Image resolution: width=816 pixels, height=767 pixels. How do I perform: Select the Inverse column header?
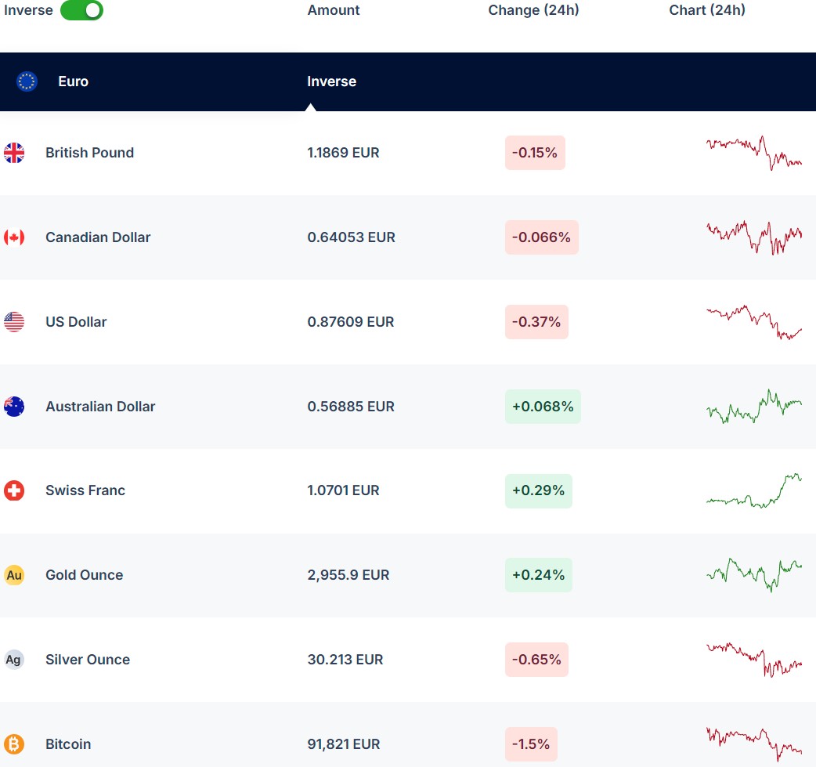click(331, 81)
